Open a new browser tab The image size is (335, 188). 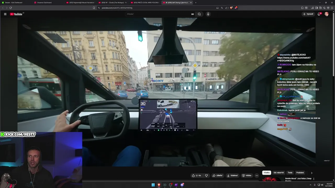[196, 3]
